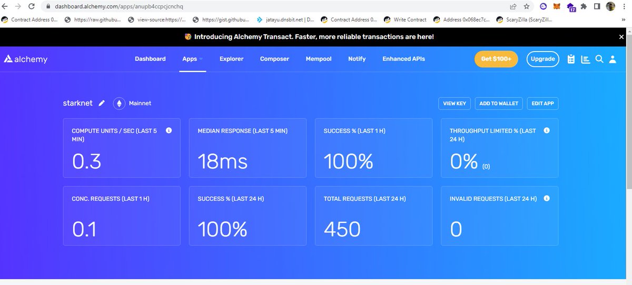This screenshot has width=632, height=285.
Task: Switch to the Composer tab
Action: click(274, 59)
